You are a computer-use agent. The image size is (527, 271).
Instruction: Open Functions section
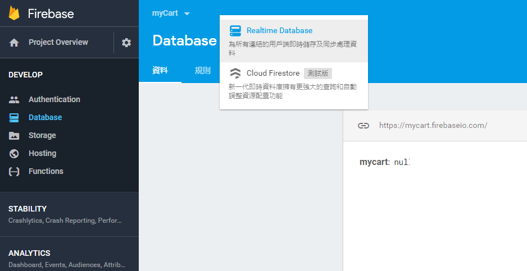[46, 171]
